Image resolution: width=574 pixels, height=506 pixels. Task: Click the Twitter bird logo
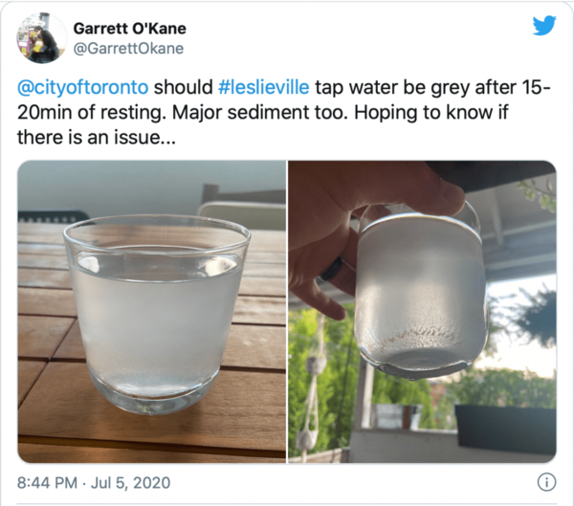(x=544, y=26)
